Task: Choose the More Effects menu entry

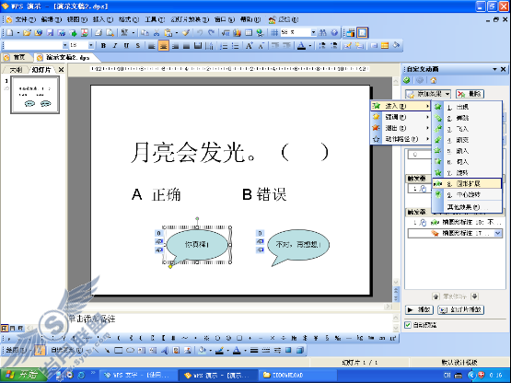Action: (467, 207)
